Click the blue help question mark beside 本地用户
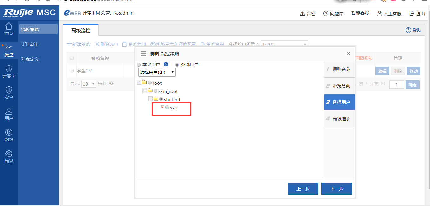The width and height of the screenshot is (430, 206). (166, 64)
